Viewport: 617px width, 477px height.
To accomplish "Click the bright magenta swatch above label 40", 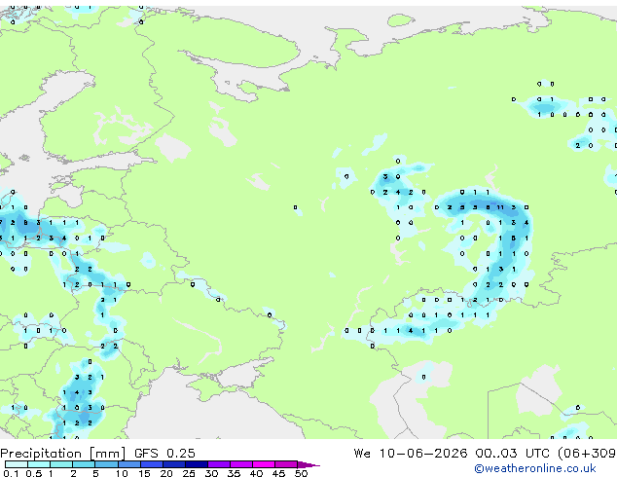I will [x=264, y=464].
